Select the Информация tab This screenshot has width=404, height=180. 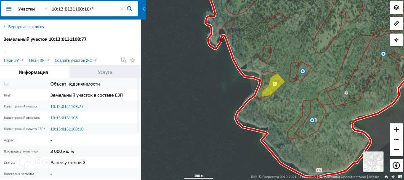33,72
